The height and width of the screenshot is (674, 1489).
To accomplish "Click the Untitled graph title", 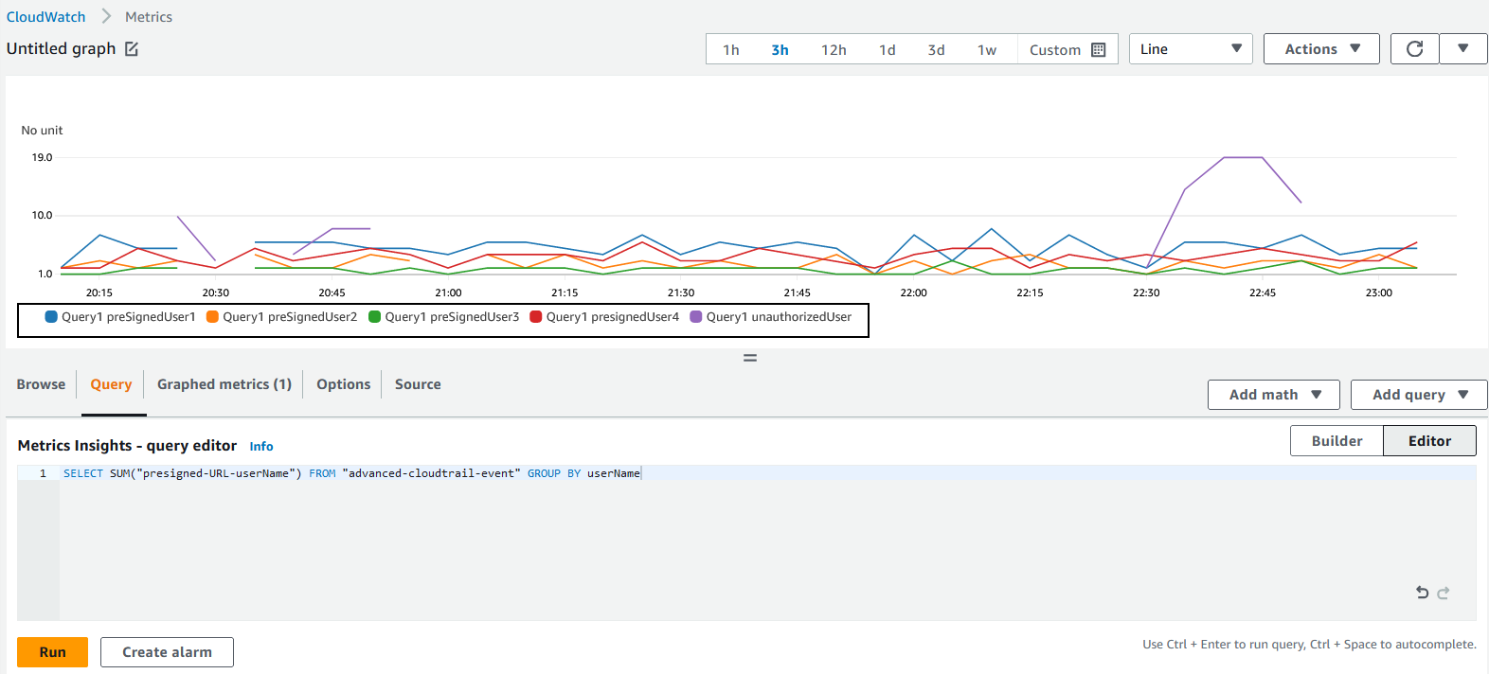I will tap(61, 49).
